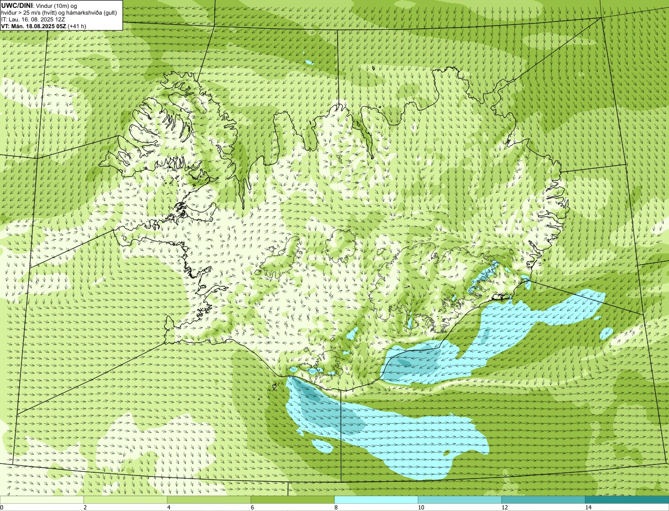669x511 pixels.
Task: Click the '4' tick label on the colorbar
Action: point(168,507)
